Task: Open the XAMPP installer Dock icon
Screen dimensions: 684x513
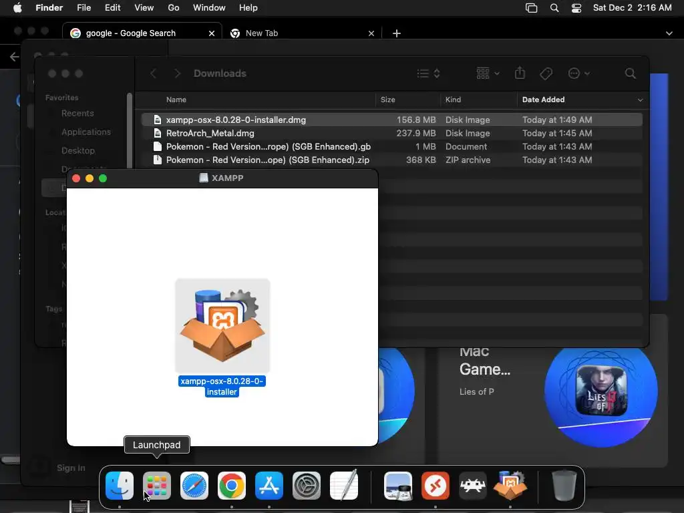Action: (x=510, y=485)
